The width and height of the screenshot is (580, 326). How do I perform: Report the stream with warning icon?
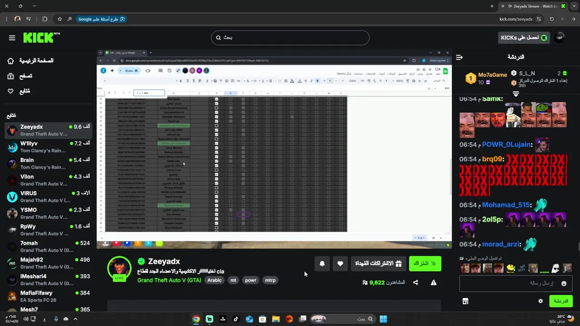pos(434,283)
